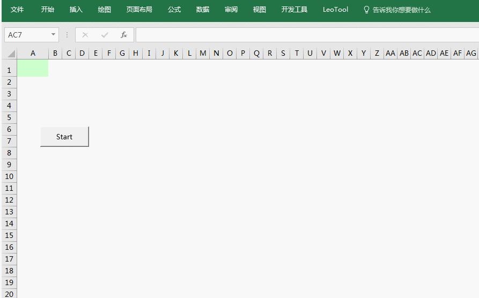Open the Name Box dropdown arrow
Screen dimensions: 479x298
point(53,34)
